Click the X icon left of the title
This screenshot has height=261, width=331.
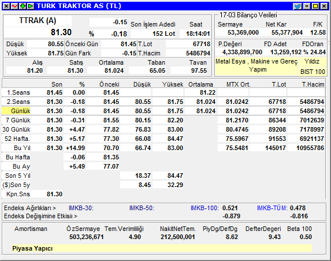click(6, 6)
